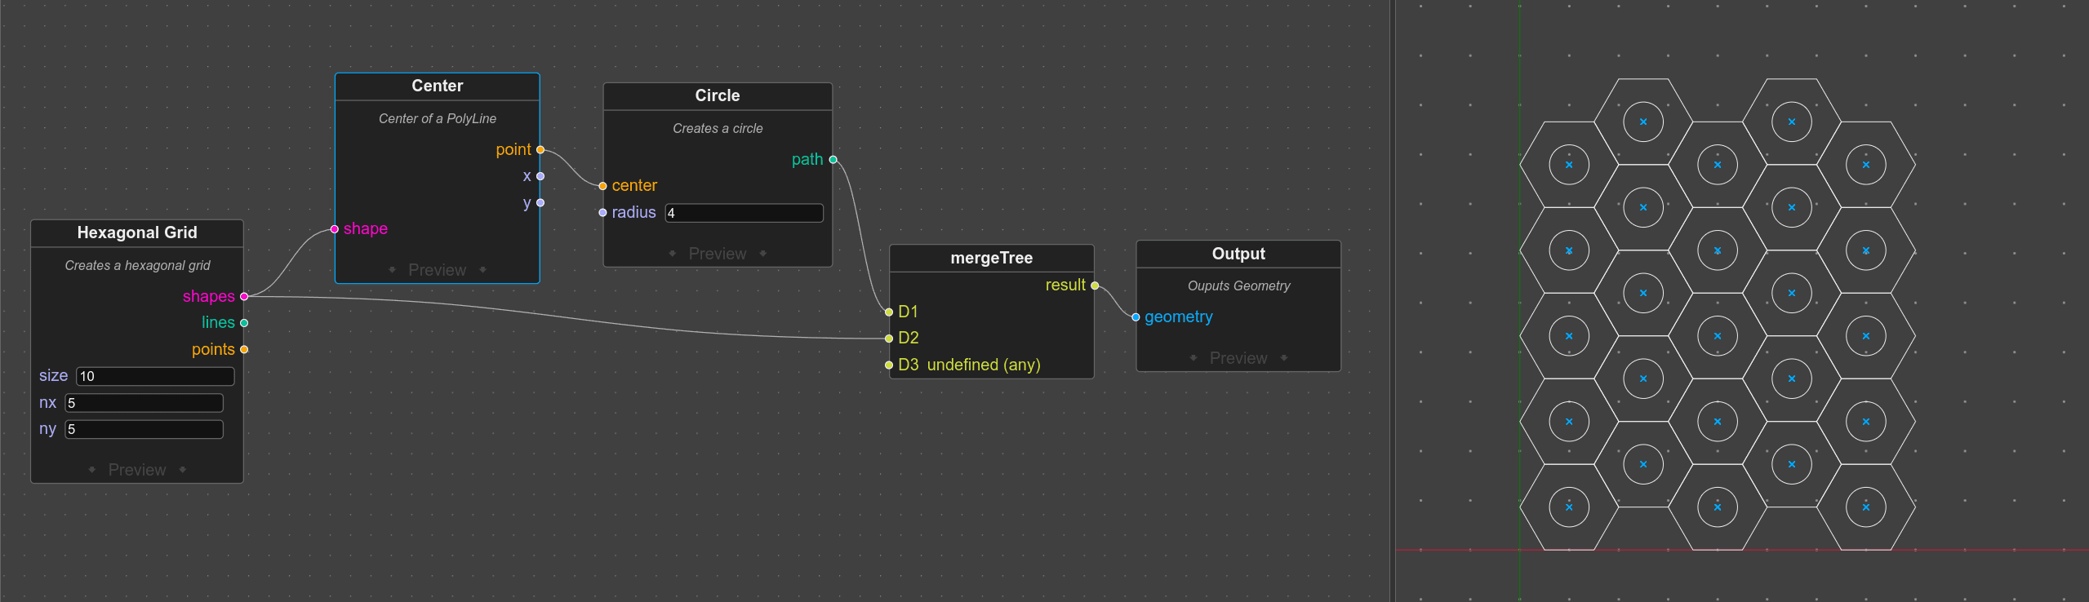2089x602 pixels.
Task: Click the shapes output port on Hexagonal Grid
Action: 244,297
